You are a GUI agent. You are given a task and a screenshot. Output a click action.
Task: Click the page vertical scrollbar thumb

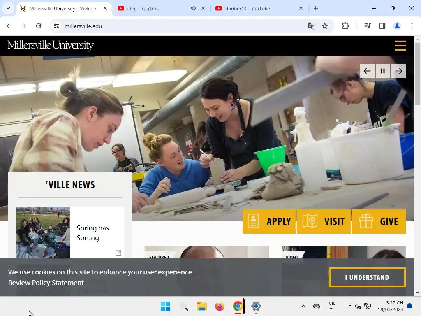(417, 74)
